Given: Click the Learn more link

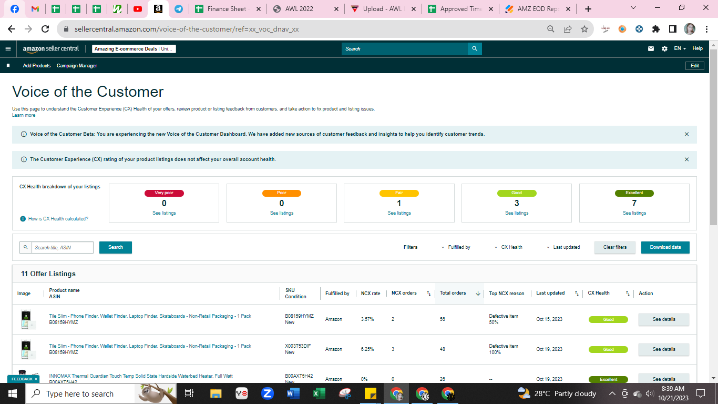Looking at the screenshot, I should (x=24, y=115).
